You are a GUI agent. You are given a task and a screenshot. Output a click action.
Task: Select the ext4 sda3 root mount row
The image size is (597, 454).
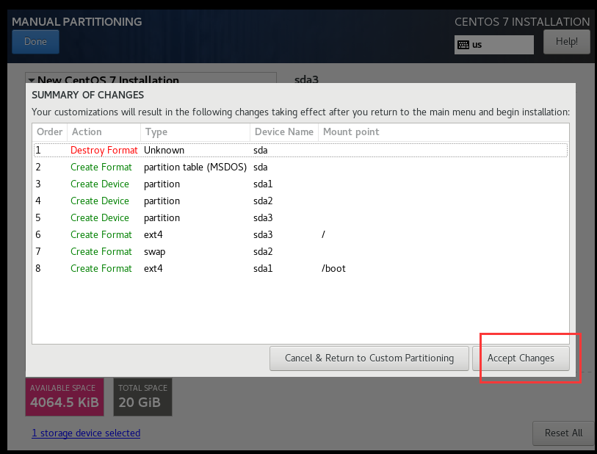pos(301,234)
